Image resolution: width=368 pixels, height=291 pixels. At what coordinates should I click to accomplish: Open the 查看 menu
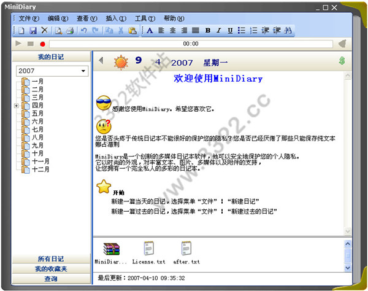click(87, 18)
